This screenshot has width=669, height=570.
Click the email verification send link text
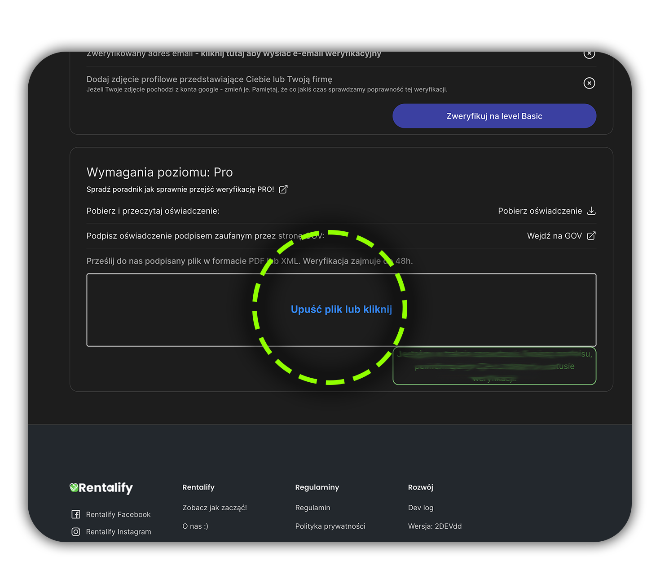click(x=291, y=54)
